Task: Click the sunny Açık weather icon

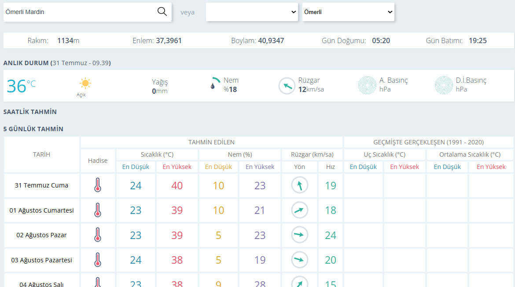Action: [x=85, y=83]
